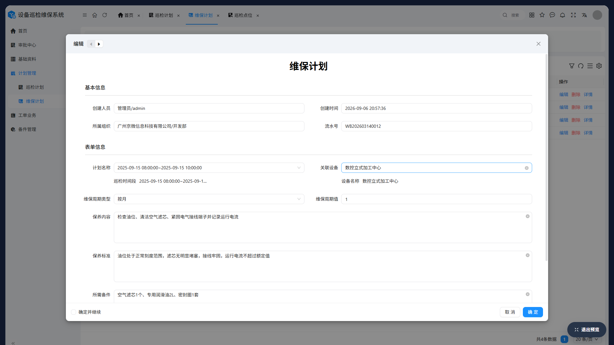Open the chat messages icon
614x345 pixels.
(552, 15)
